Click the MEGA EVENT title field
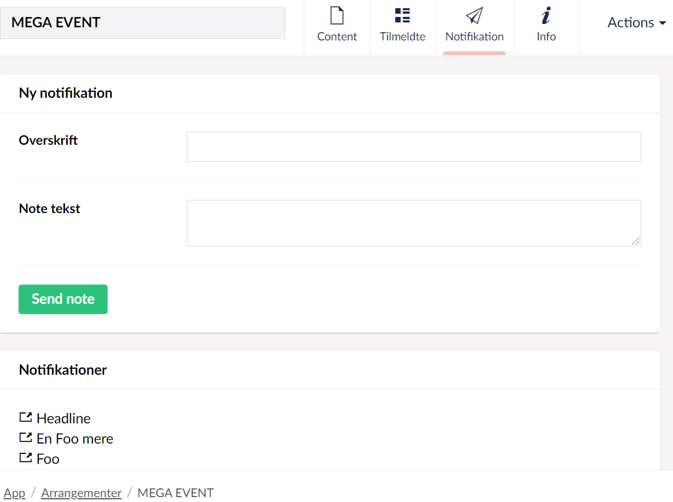This screenshot has width=673, height=502. 142,23
